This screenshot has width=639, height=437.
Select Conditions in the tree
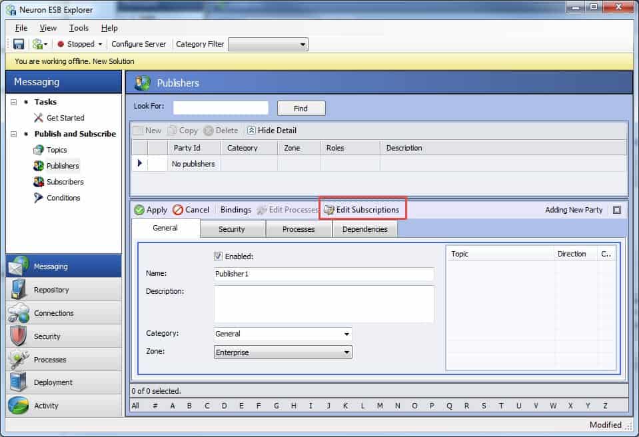coord(63,198)
